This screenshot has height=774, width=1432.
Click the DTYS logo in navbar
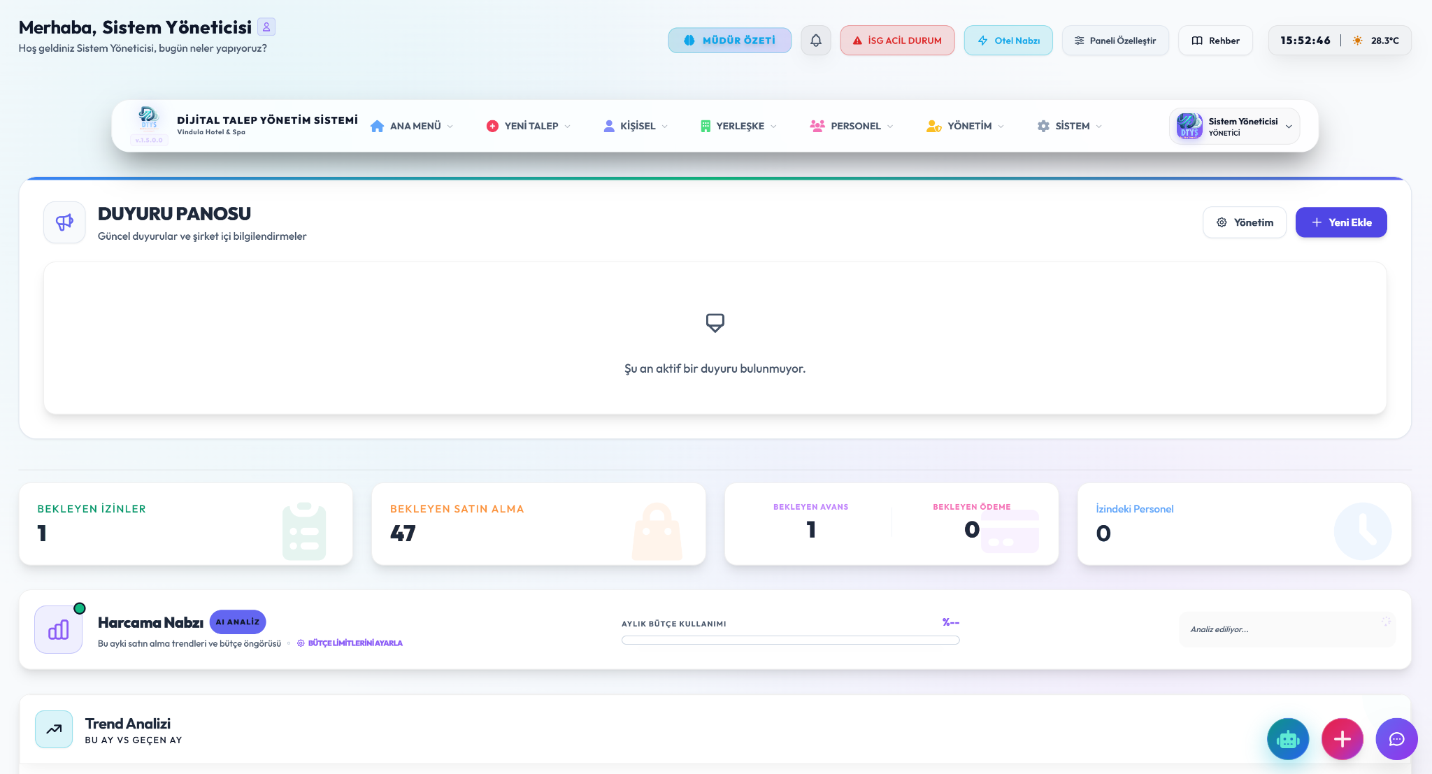tap(148, 117)
